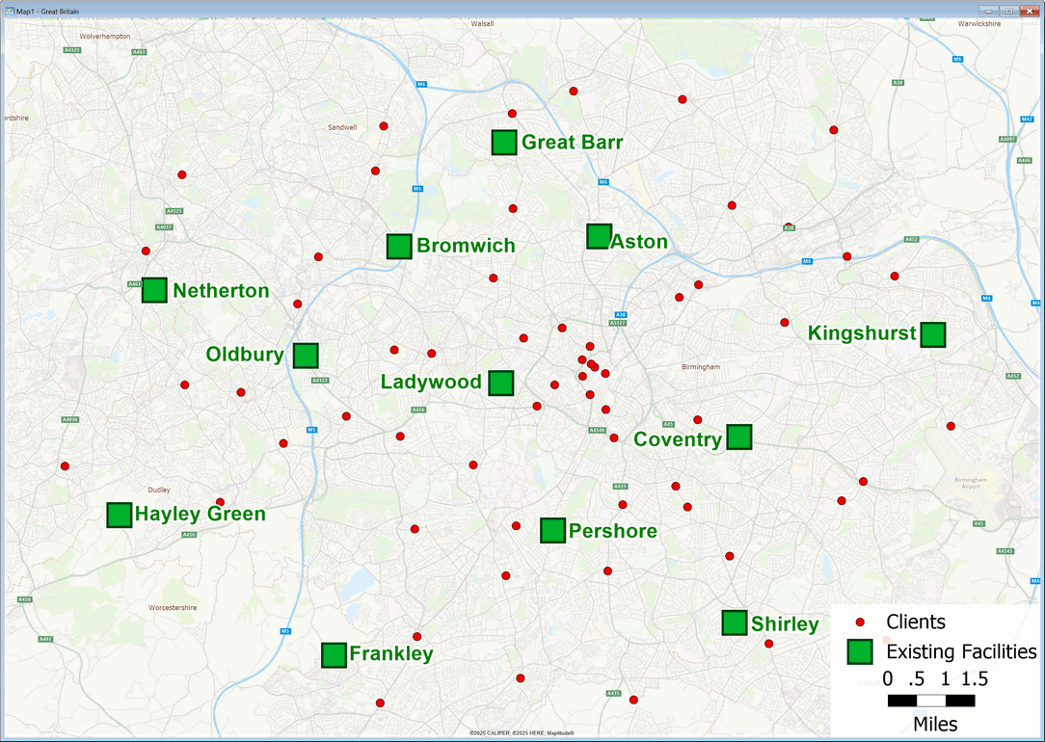This screenshot has width=1045, height=742.
Task: Click the Shirley facility square marker
Action: click(735, 623)
